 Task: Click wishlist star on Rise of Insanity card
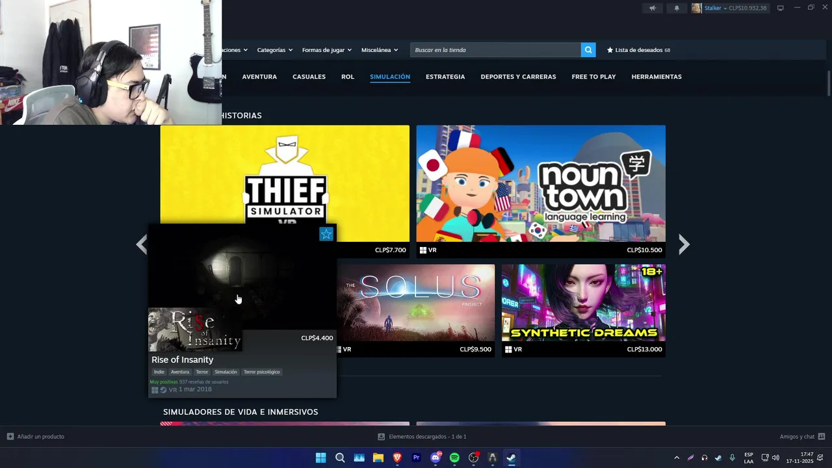tap(326, 234)
